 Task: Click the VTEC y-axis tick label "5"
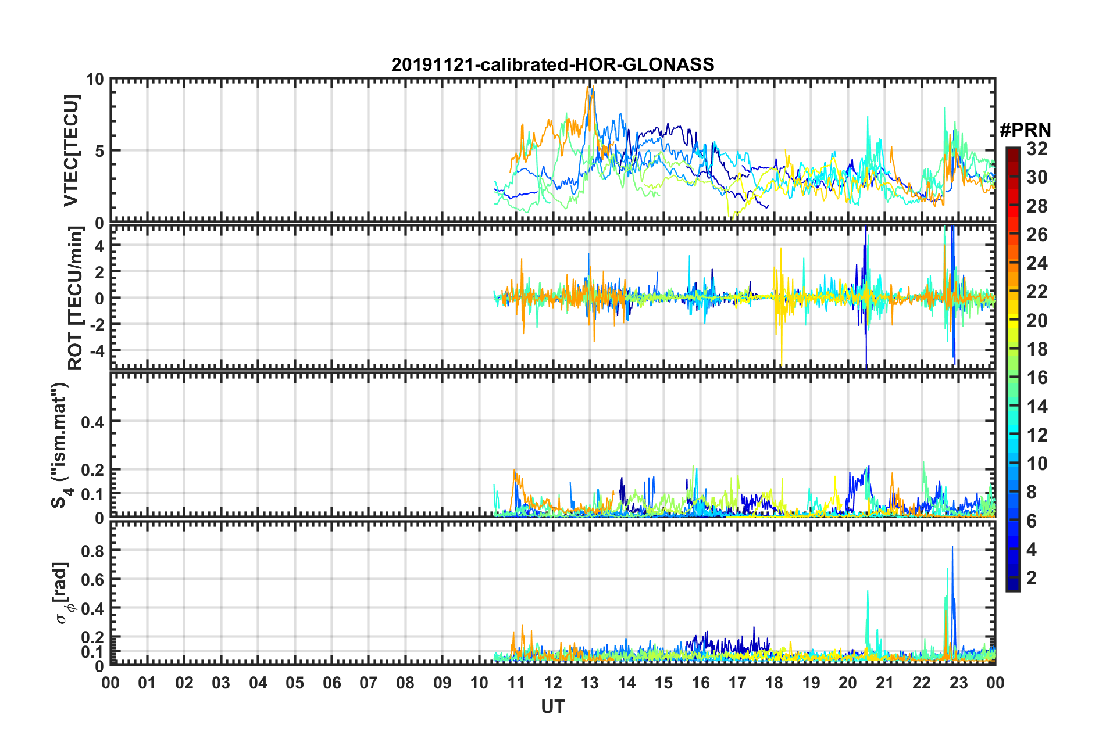point(99,151)
